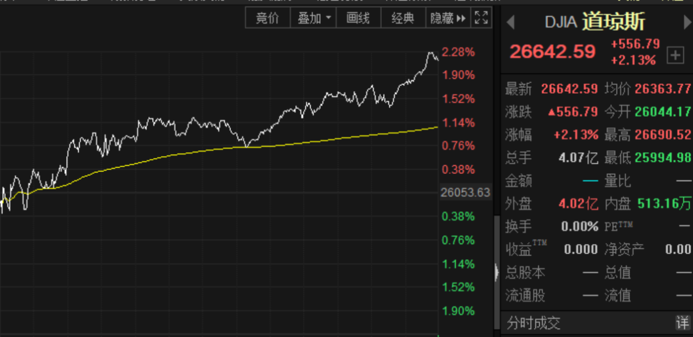
Task: Go to previous index with left arrow
Action: coord(511,22)
